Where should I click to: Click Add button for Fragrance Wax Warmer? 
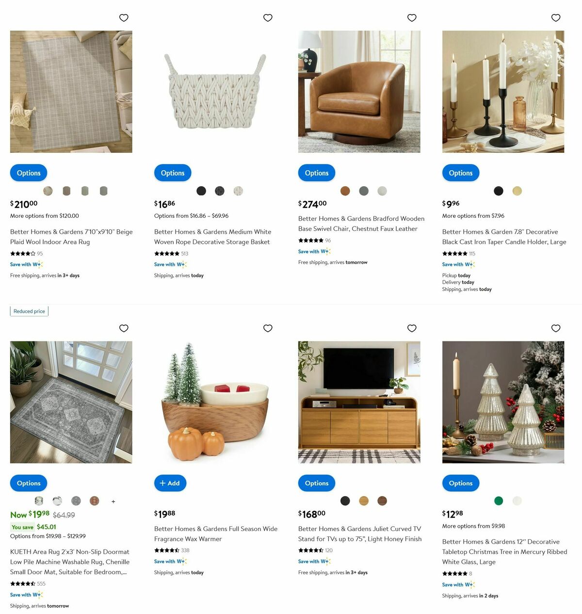tap(170, 483)
